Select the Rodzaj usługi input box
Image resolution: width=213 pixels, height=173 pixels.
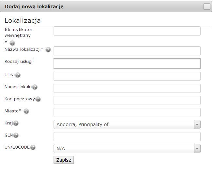[127, 64]
